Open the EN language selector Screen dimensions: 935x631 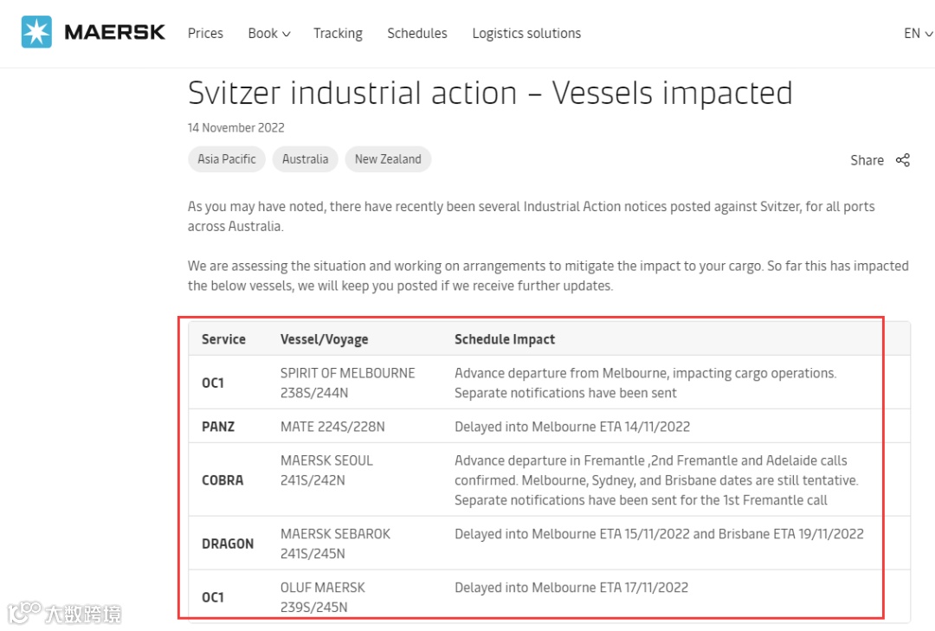click(918, 34)
